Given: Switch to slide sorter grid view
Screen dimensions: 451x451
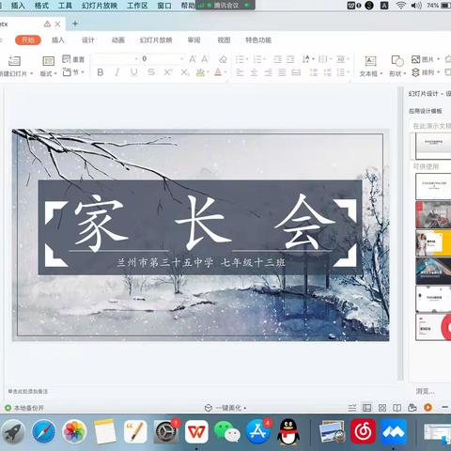Looking at the screenshot, I should click(382, 408).
